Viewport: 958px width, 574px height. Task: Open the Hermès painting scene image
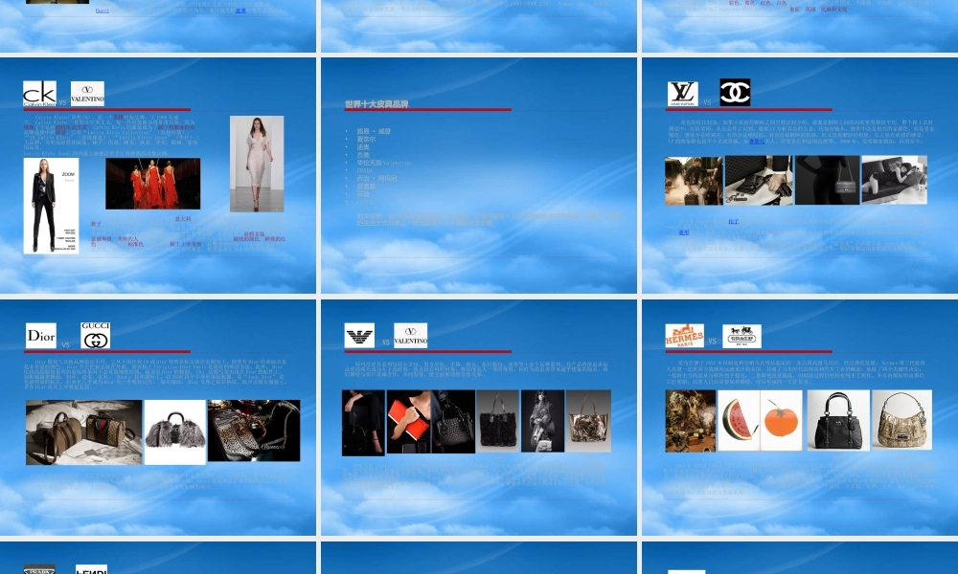691,421
